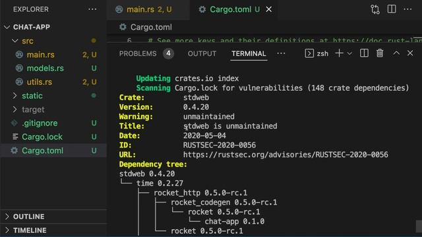The width and height of the screenshot is (422, 237).
Task: Click gear icon on Cargo.toml tab
Action: point(202,9)
